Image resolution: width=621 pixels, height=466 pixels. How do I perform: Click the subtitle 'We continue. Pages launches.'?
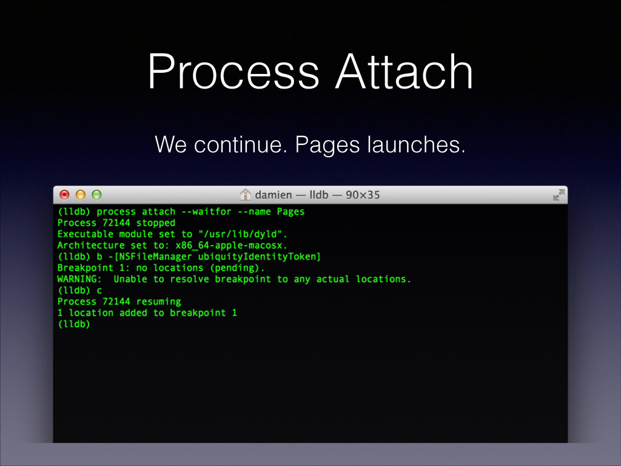[x=310, y=144]
